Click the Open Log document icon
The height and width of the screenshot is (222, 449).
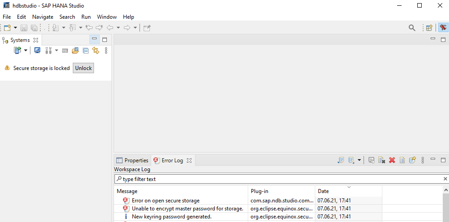[402, 160]
